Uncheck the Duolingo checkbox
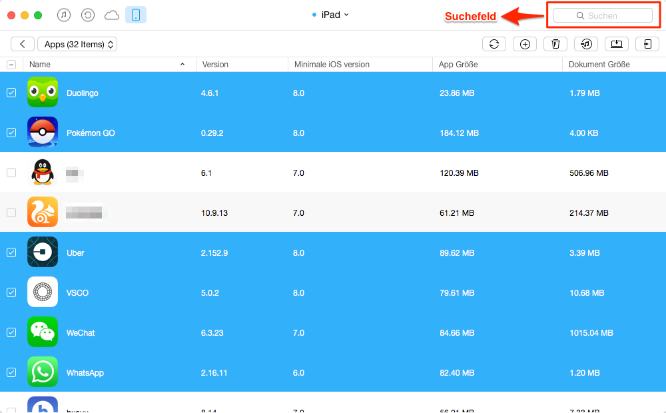 [11, 93]
